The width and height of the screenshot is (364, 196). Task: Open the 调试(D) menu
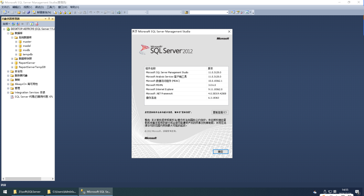[39, 7]
